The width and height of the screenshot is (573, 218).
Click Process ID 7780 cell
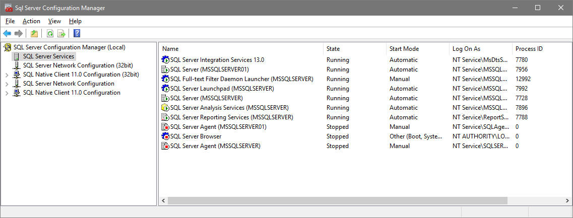tap(522, 59)
